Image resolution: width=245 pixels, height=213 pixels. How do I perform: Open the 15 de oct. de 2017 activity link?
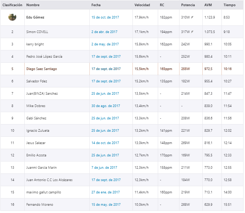pyautogui.click(x=105, y=17)
